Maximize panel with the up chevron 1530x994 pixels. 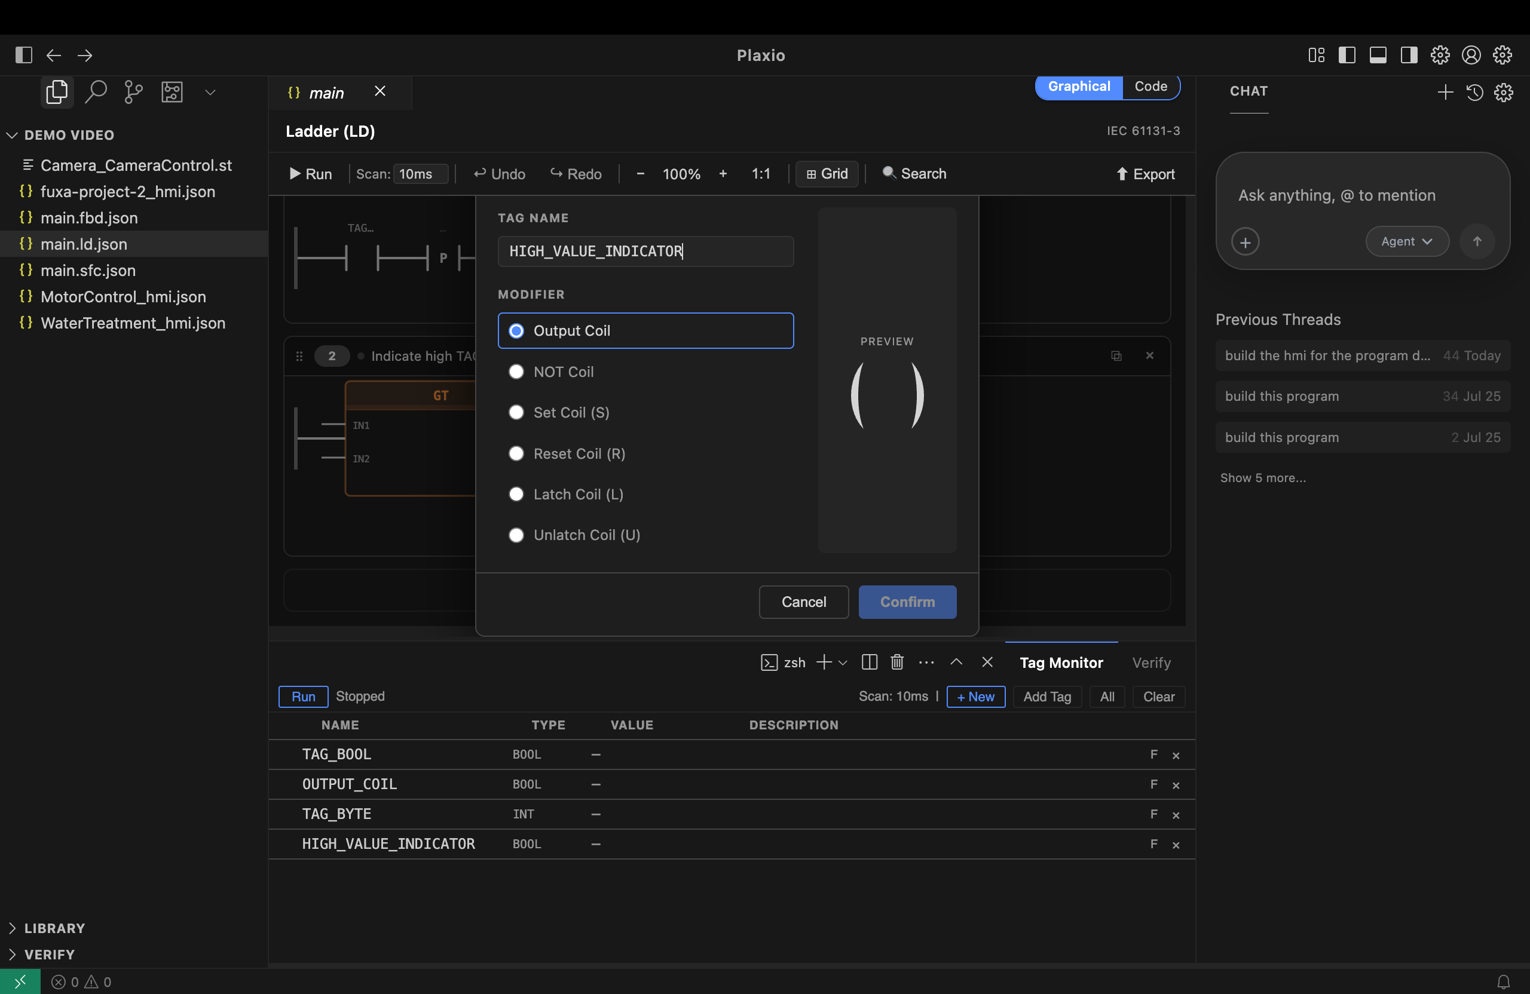tap(956, 662)
